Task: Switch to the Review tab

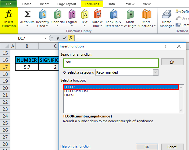Action: [129, 4]
